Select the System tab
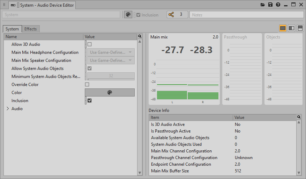The width and height of the screenshot is (306, 179). coord(12,29)
